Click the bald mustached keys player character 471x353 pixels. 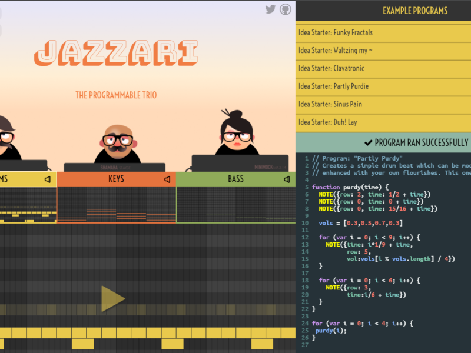(117, 144)
